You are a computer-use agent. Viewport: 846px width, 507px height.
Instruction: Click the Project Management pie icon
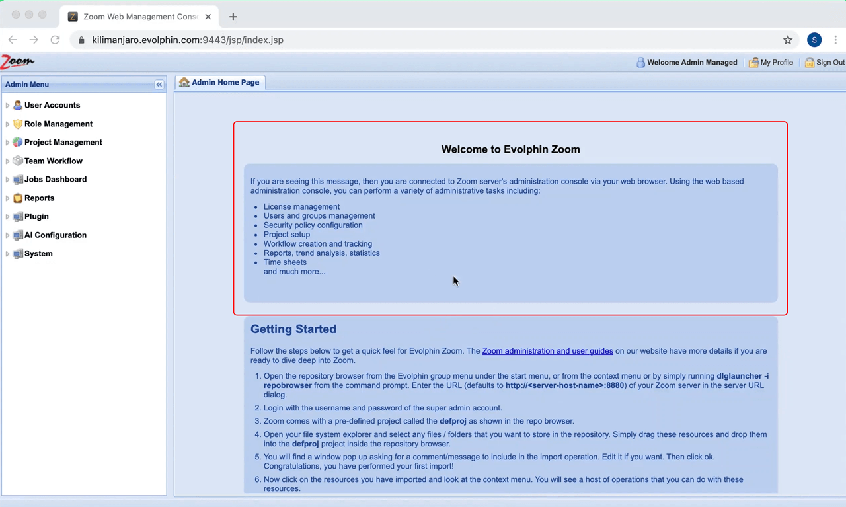click(x=18, y=142)
